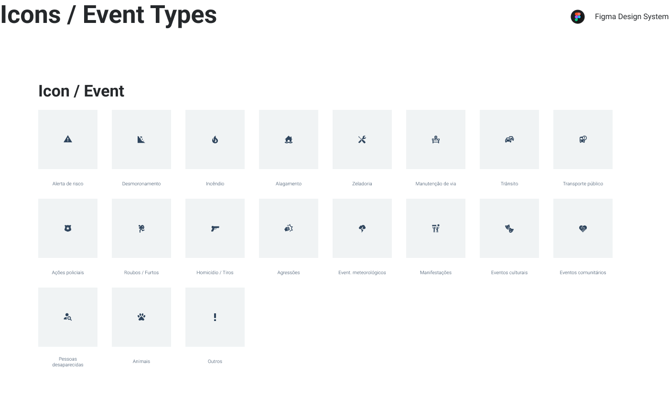Click the Trânsito cars icon
Screen dimensions: 669x406
point(509,139)
